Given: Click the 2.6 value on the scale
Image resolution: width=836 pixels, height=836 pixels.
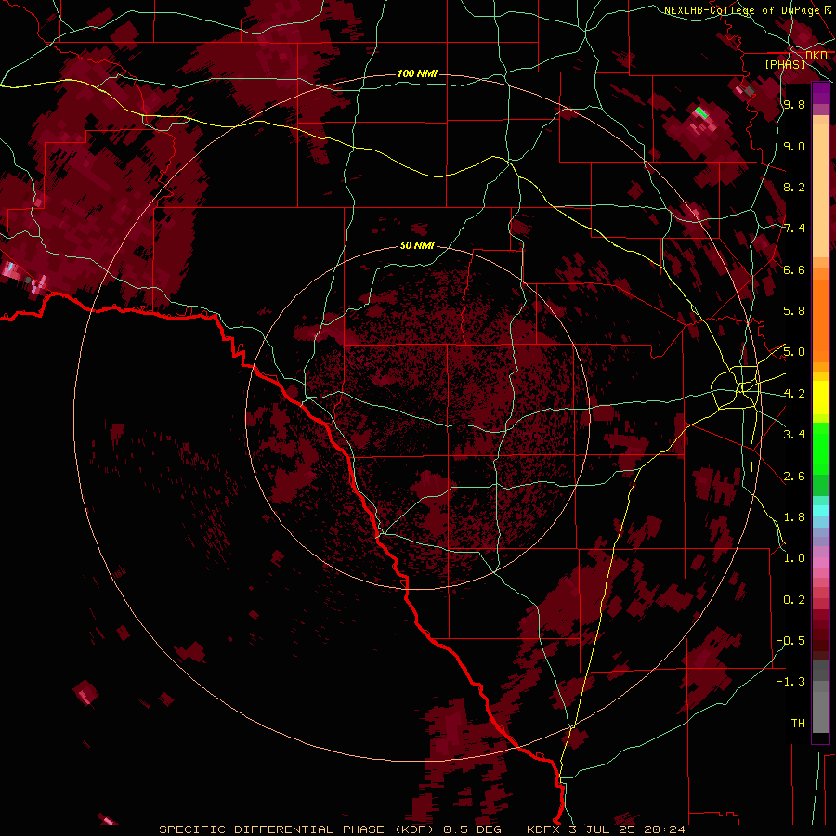Looking at the screenshot, I should pos(794,476).
